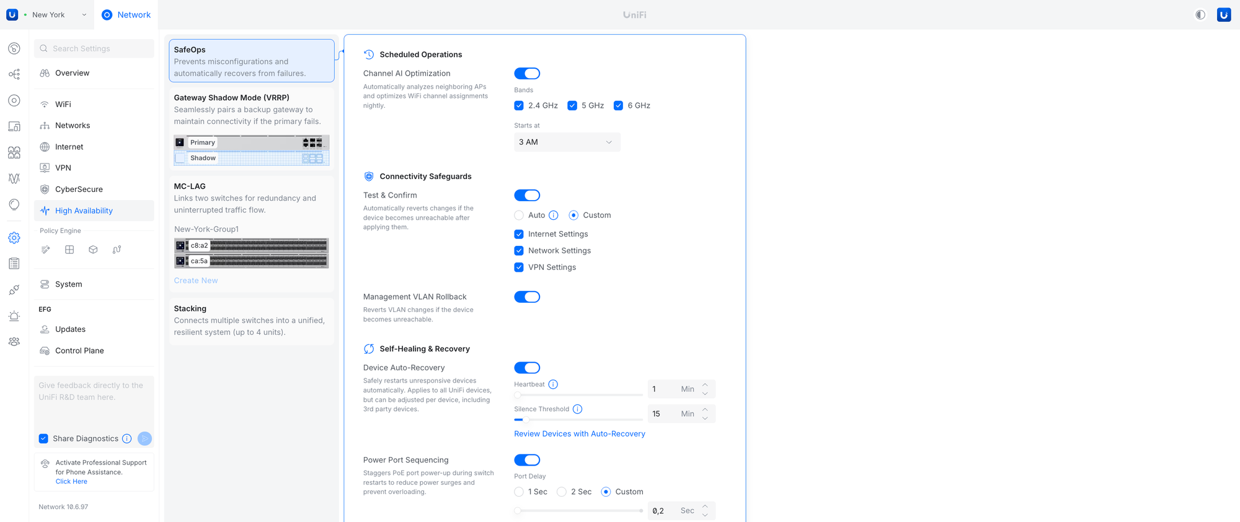The image size is (1240, 522).
Task: Disable Power Port Sequencing toggle
Action: tap(527, 460)
